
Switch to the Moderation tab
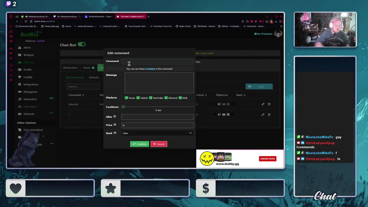[x=70, y=68]
